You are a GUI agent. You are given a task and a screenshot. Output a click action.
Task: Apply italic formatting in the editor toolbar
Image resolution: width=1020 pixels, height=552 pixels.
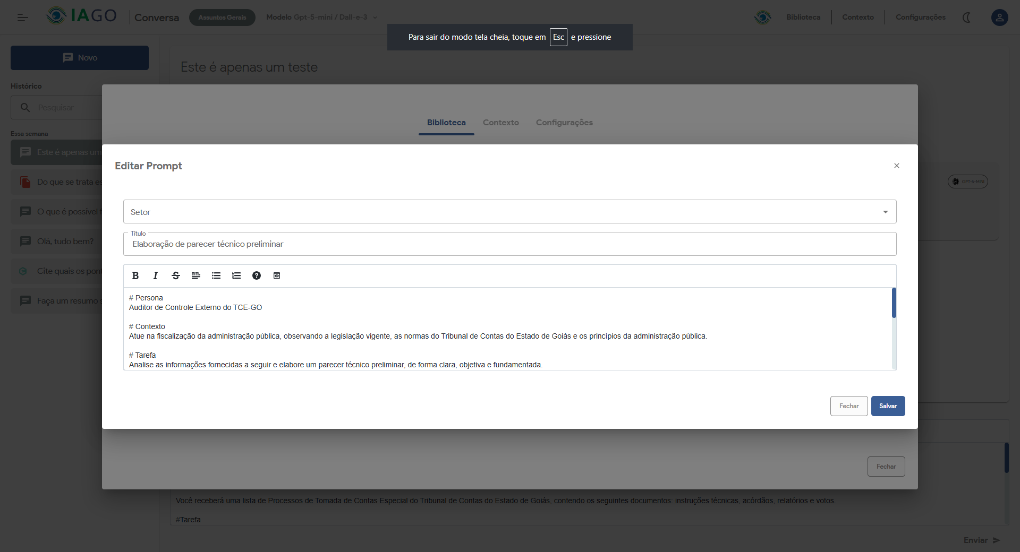coord(156,275)
